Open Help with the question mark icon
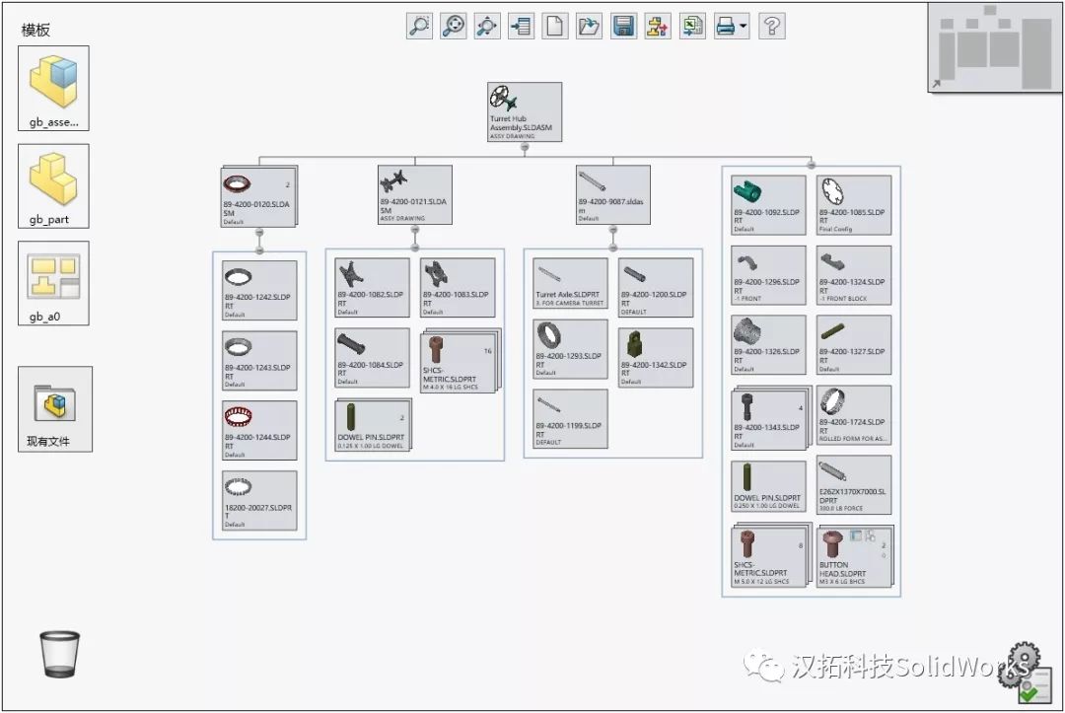1065x713 pixels. pyautogui.click(x=772, y=27)
